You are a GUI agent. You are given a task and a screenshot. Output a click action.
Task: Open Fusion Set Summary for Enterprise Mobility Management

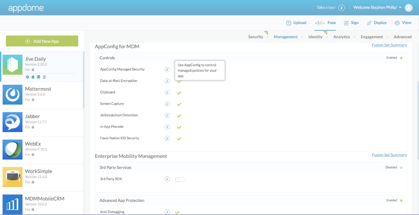click(x=389, y=155)
